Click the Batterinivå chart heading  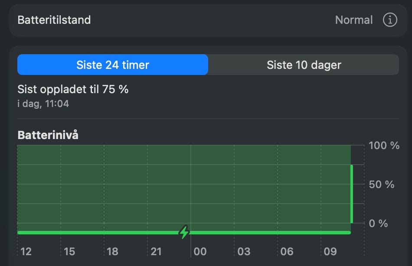pos(48,135)
